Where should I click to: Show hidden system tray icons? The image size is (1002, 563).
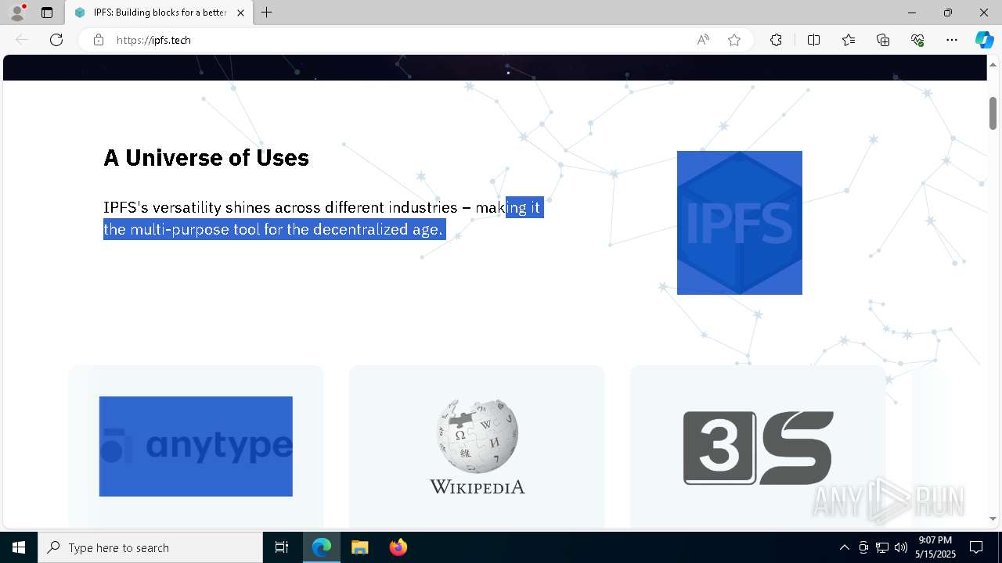[844, 547]
